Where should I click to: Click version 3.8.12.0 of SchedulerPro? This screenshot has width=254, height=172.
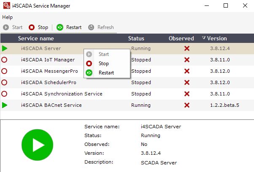[x=220, y=82]
